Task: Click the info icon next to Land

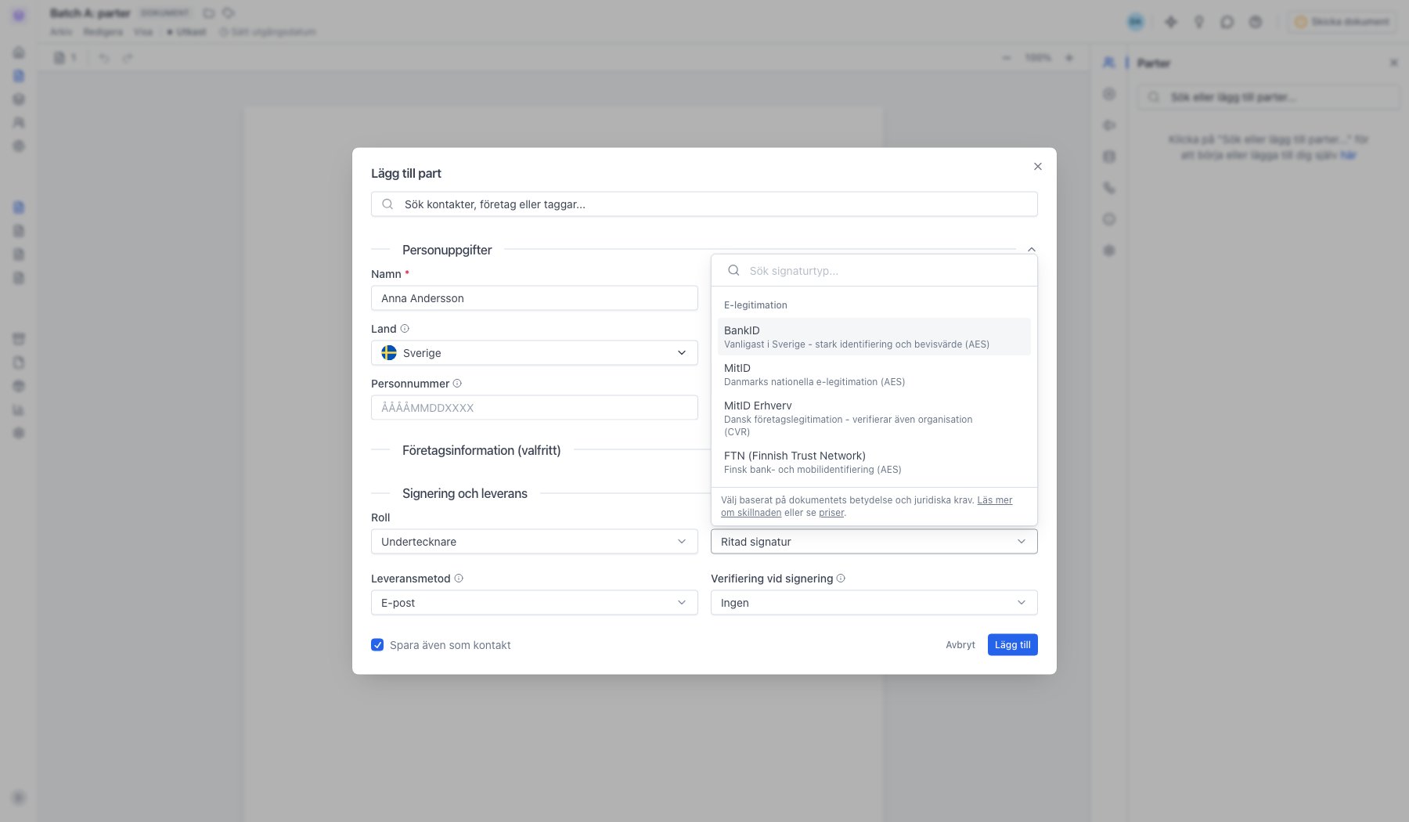Action: [405, 329]
